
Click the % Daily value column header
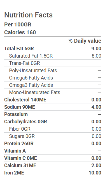[x=85, y=41]
